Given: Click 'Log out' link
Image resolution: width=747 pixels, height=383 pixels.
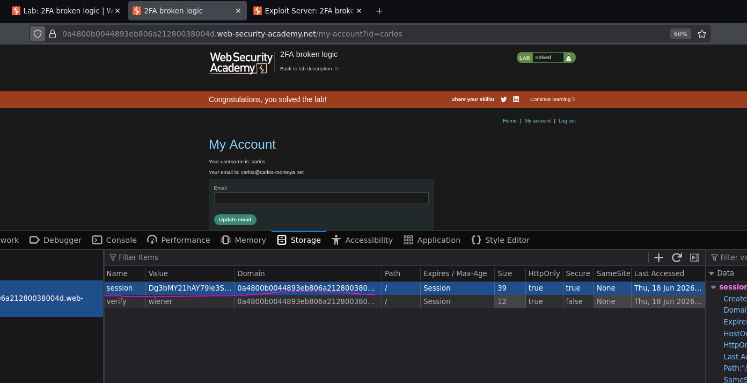Looking at the screenshot, I should coord(567,121).
